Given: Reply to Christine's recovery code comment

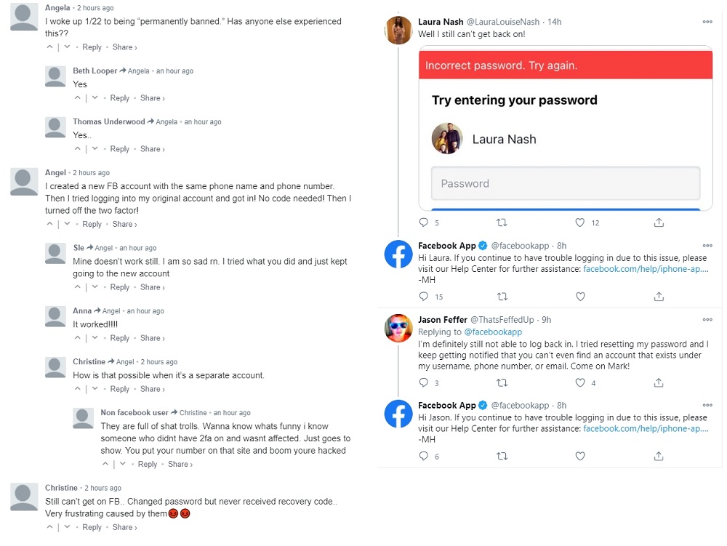Looking at the screenshot, I should tap(92, 527).
